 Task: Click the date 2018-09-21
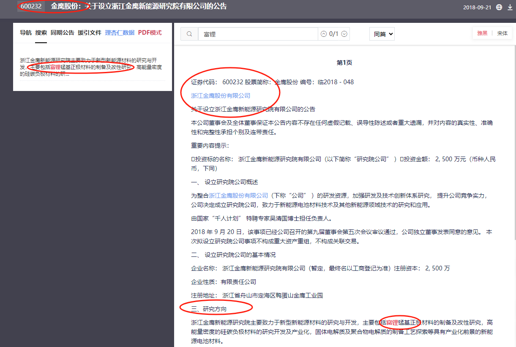[477, 7]
